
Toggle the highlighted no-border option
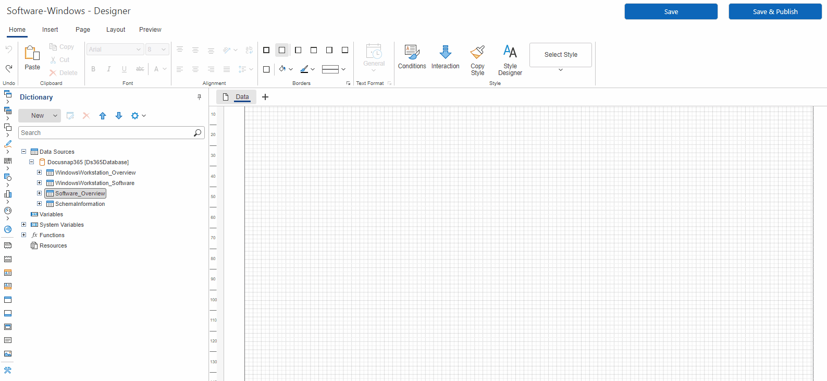282,50
